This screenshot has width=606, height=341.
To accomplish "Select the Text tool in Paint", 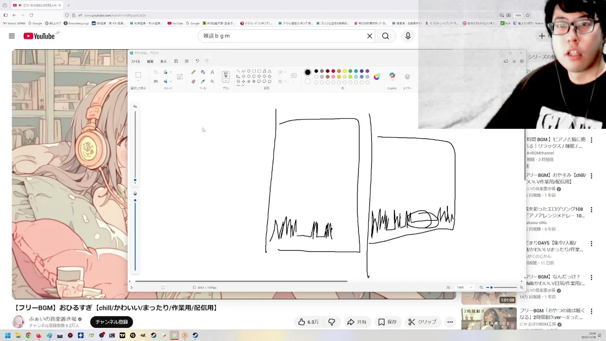I will (x=212, y=72).
